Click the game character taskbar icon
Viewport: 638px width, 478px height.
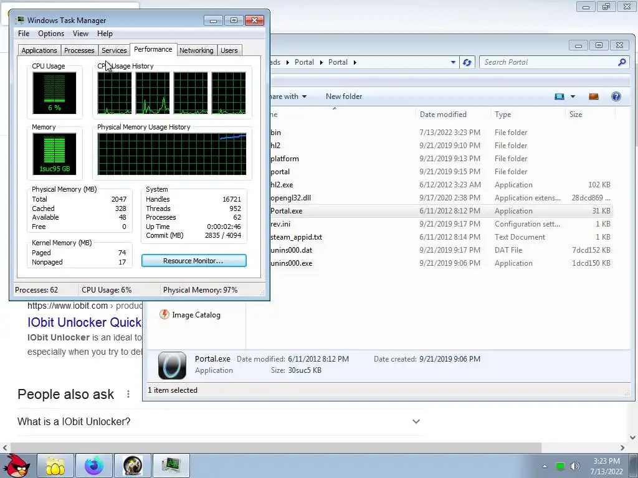pyautogui.click(x=132, y=466)
